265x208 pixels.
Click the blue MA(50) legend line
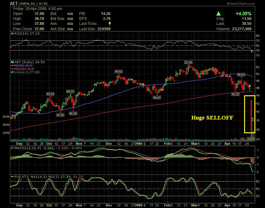point(12,66)
